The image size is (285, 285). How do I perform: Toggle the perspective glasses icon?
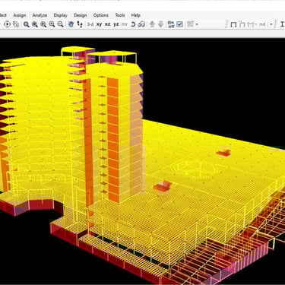click(141, 24)
